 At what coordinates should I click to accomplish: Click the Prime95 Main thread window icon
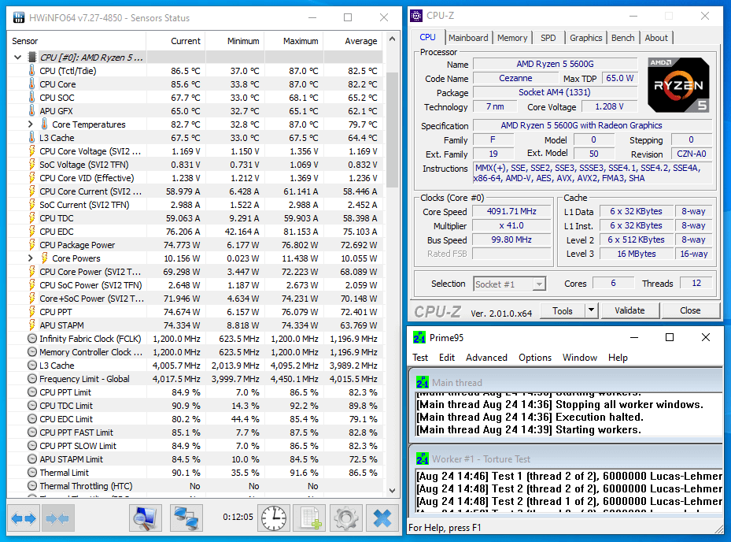tap(423, 383)
